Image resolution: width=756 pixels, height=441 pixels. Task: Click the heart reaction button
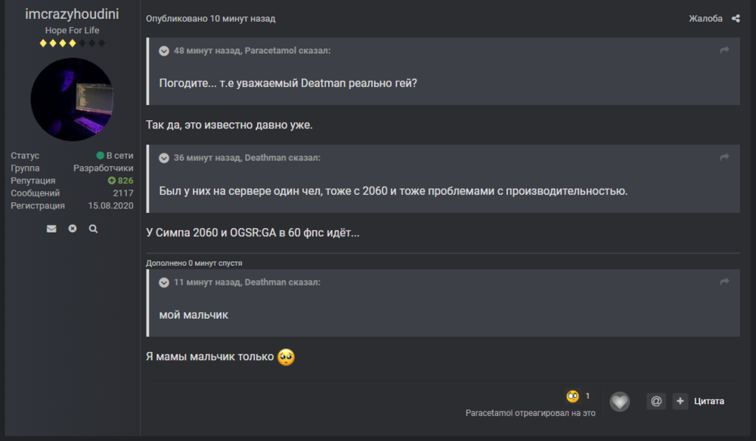(619, 402)
